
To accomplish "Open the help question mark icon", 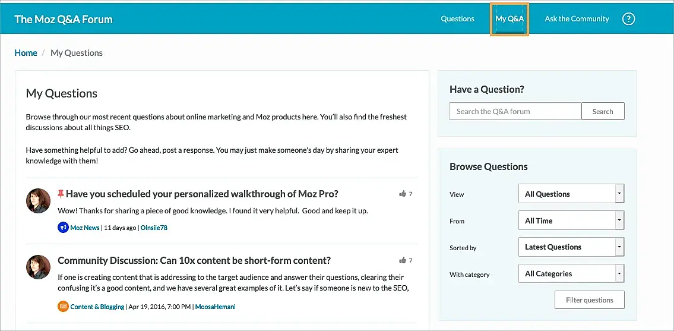I will 628,19.
